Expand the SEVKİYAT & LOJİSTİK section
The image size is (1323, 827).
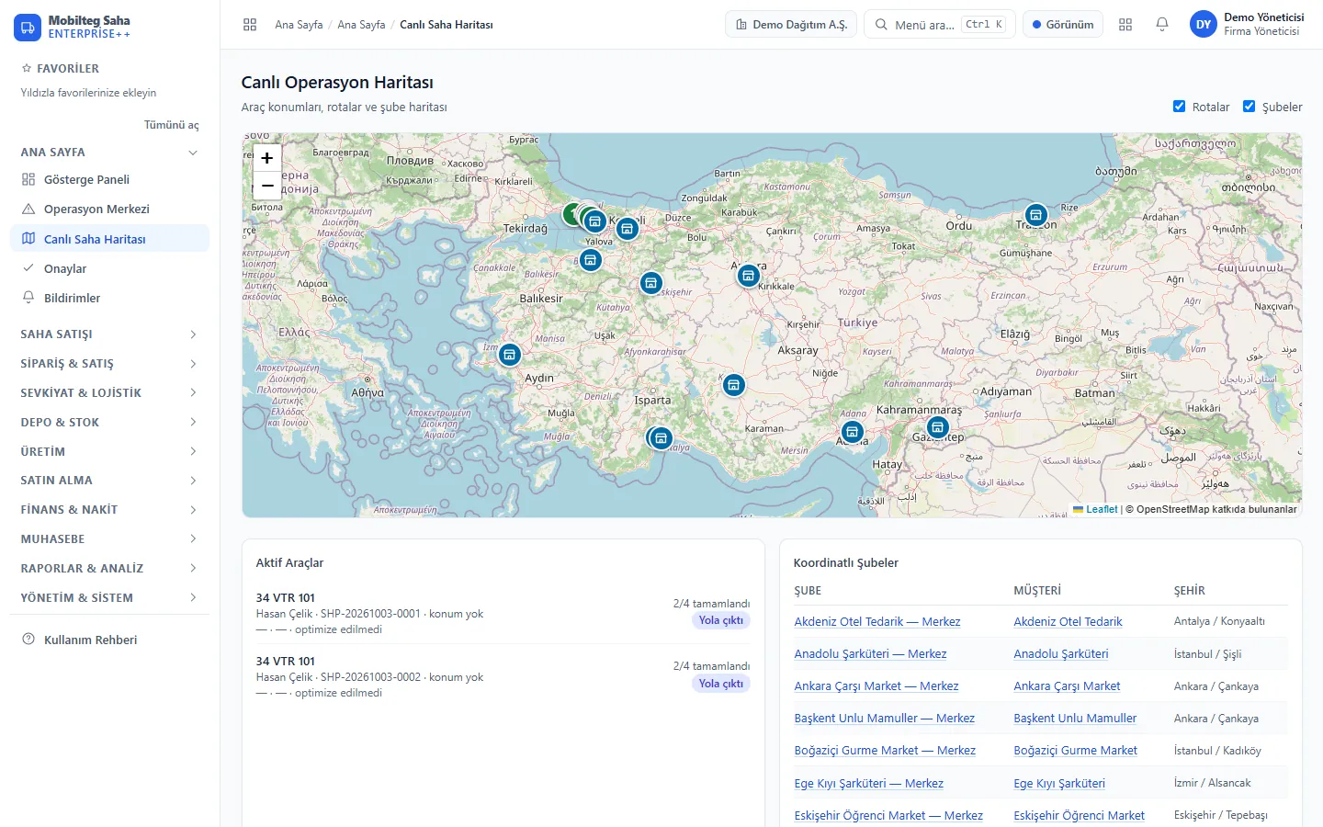[109, 393]
